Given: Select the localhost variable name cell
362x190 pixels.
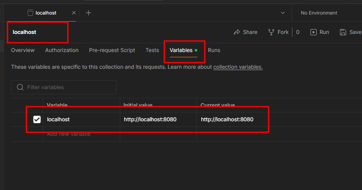Looking at the screenshot, I should (x=81, y=119).
